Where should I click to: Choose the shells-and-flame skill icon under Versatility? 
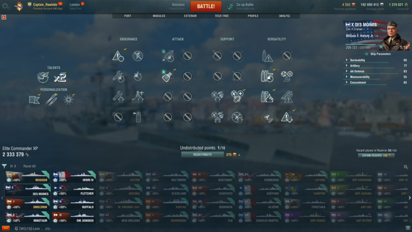point(267,96)
